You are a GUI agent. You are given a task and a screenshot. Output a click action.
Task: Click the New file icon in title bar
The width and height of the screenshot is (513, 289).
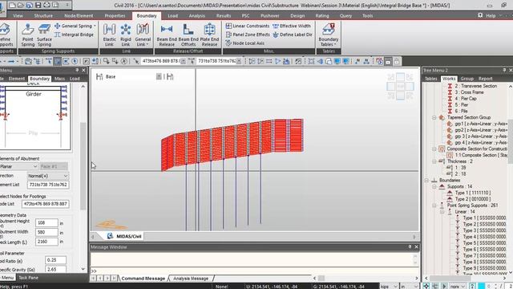12,6
